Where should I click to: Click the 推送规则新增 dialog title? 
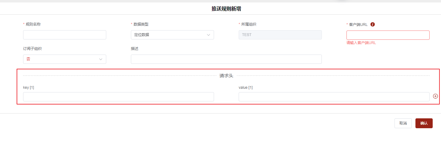226,9
